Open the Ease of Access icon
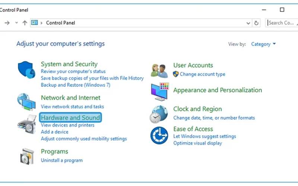The width and height of the screenshot is (298, 186). point(159,135)
